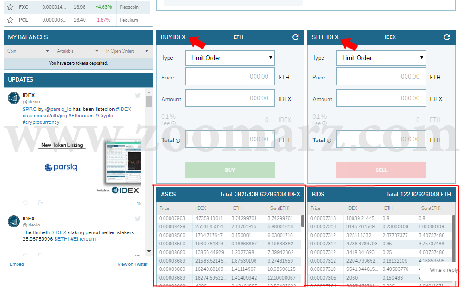Open the Coin filter dropdown
Screen dimensions: 462x287
(47, 51)
